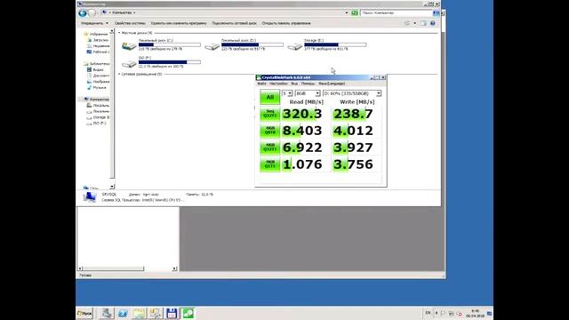569x320 pixels.
Task: Click Свойства системы in Explorer toolbar
Action: click(x=130, y=23)
